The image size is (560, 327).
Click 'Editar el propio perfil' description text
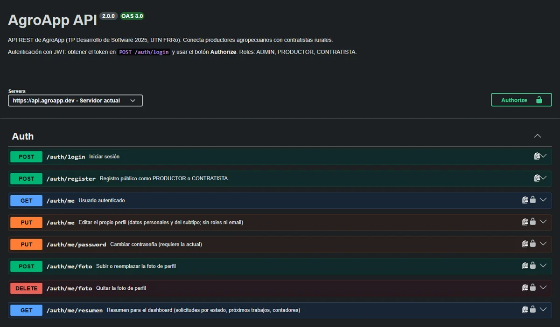coord(161,222)
